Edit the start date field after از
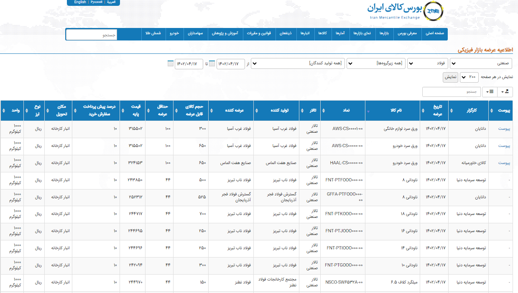This screenshot has width=518, height=293. pyautogui.click(x=230, y=64)
